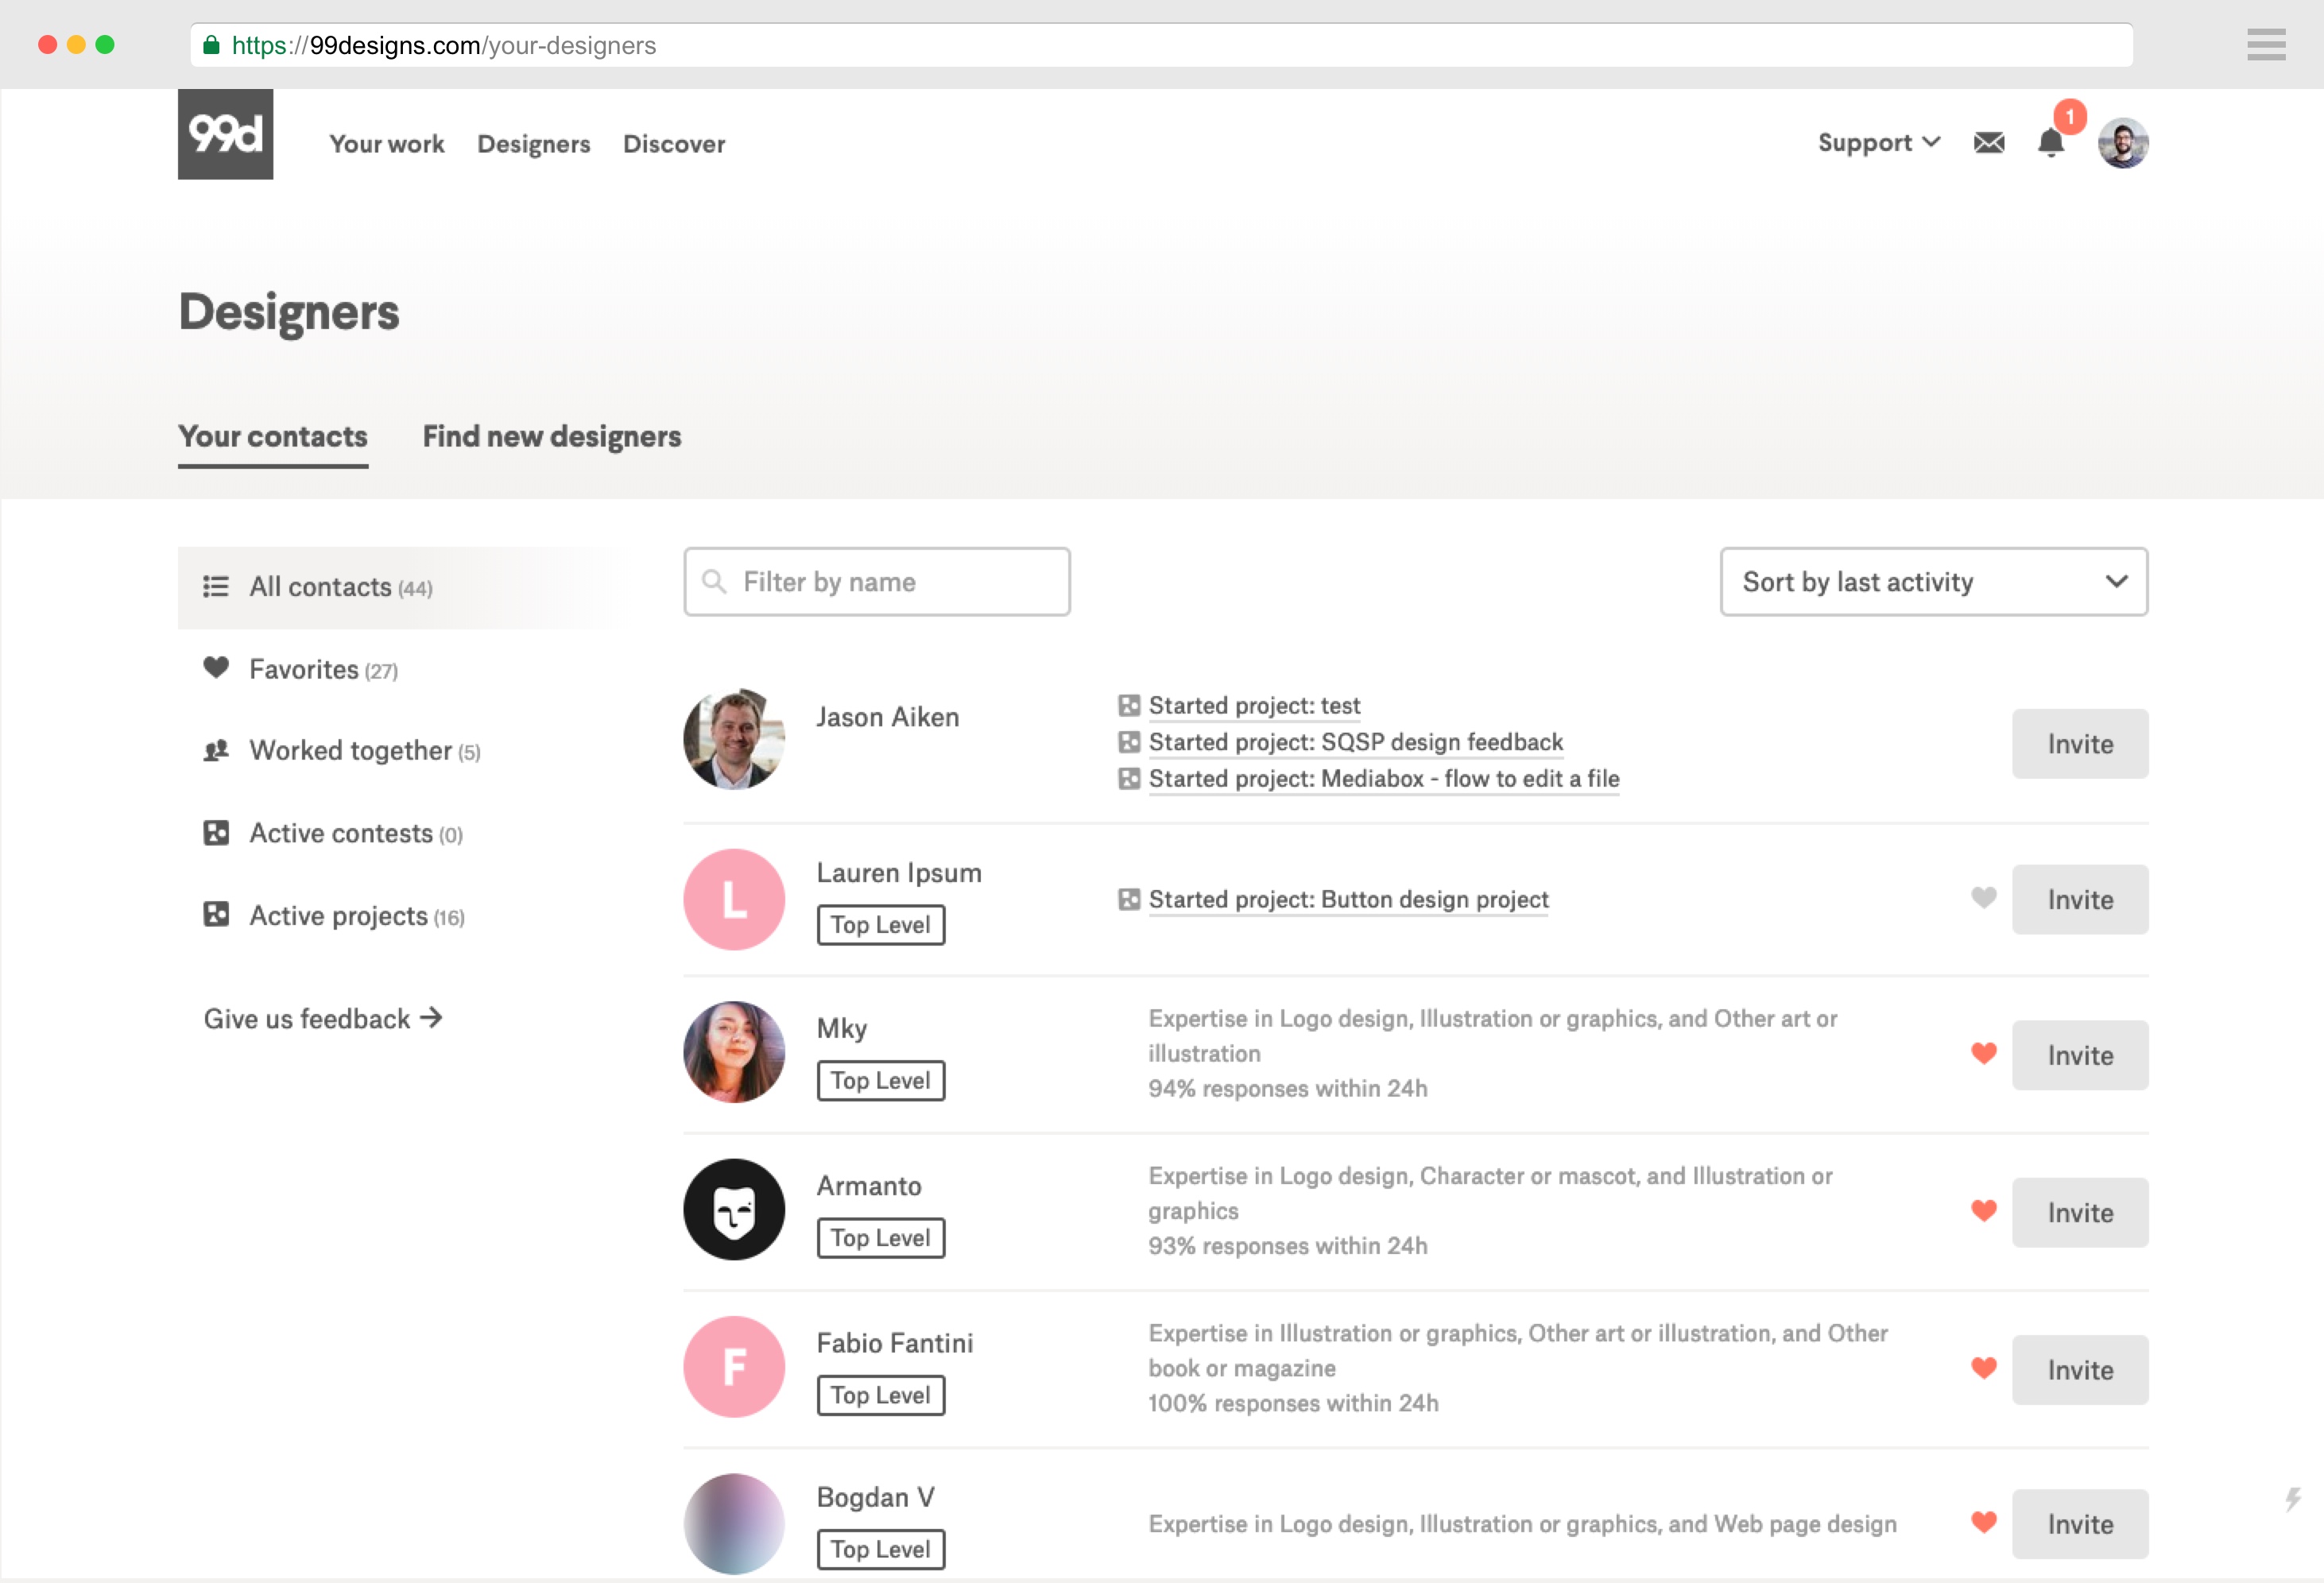
Task: Invite Jason Aiken with the Invite button
Action: tap(2079, 744)
